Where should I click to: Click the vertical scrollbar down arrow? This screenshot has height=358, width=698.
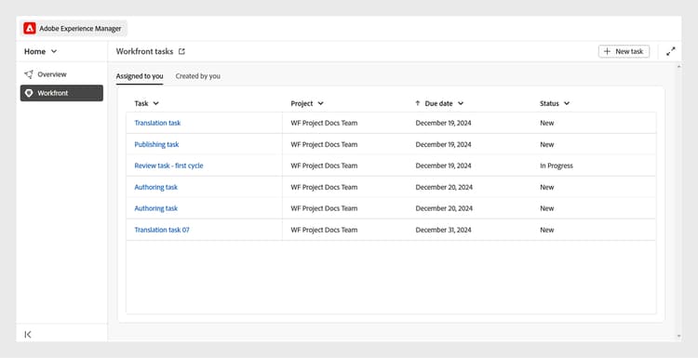pos(678,337)
